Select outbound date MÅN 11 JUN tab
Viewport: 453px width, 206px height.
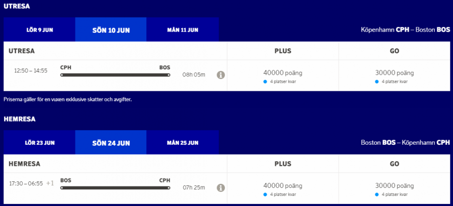pos(183,30)
